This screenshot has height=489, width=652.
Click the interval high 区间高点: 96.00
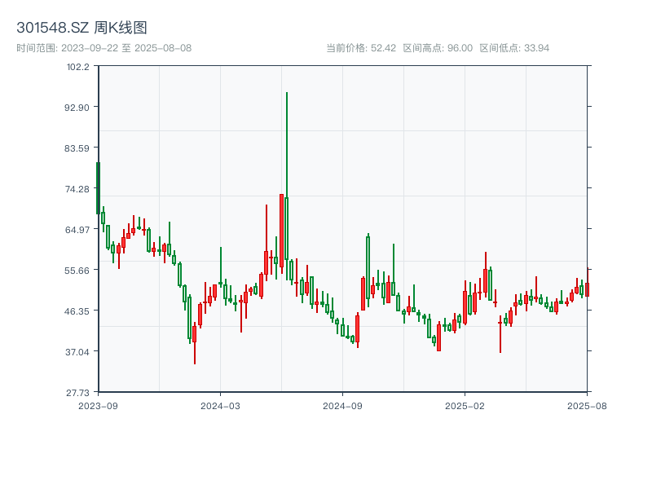click(438, 48)
